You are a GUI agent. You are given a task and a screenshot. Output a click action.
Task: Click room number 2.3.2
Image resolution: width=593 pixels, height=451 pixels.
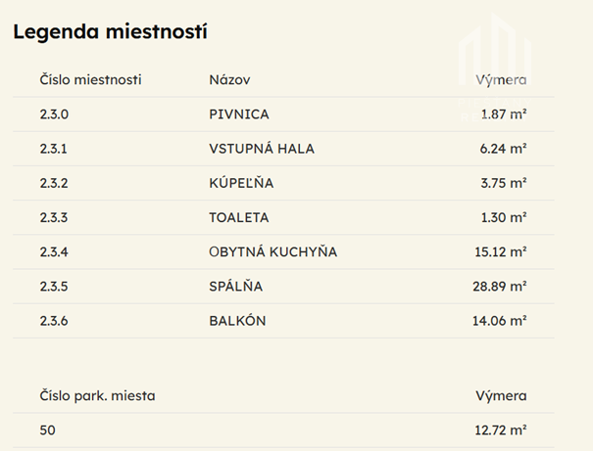[55, 183]
